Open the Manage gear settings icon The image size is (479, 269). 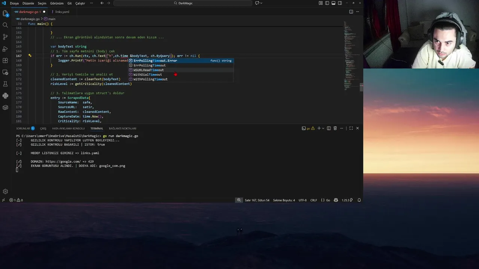tap(5, 191)
